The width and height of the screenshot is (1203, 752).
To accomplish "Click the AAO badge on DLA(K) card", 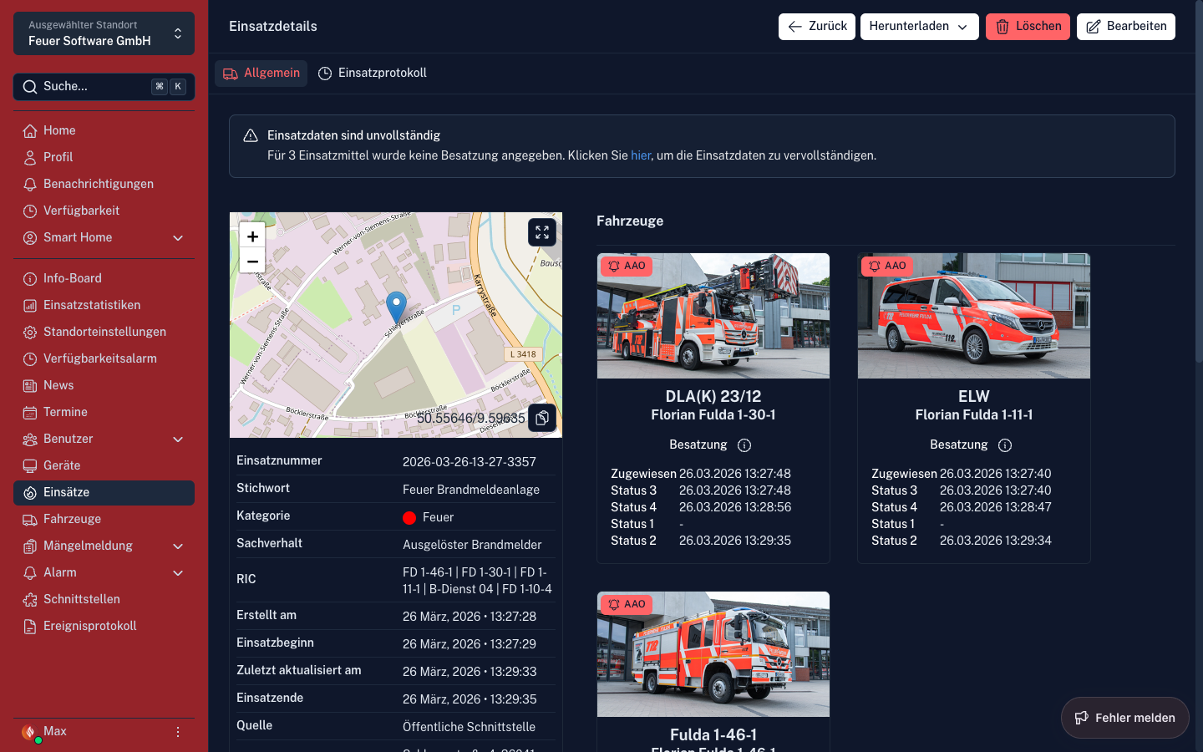I will (627, 266).
